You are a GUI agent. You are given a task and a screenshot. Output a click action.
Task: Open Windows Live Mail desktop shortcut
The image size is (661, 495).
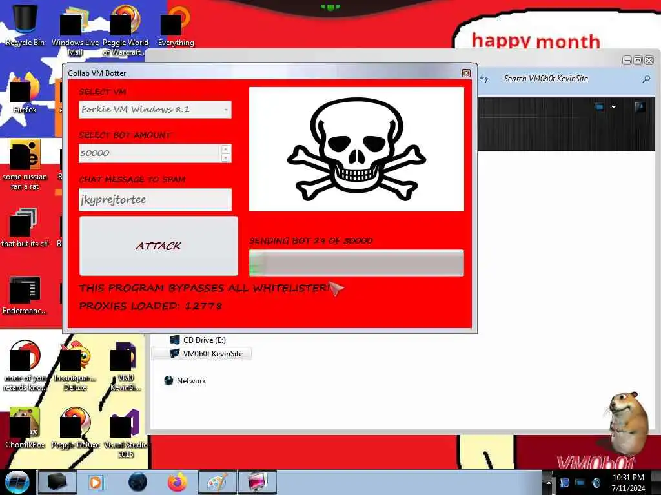(75, 30)
